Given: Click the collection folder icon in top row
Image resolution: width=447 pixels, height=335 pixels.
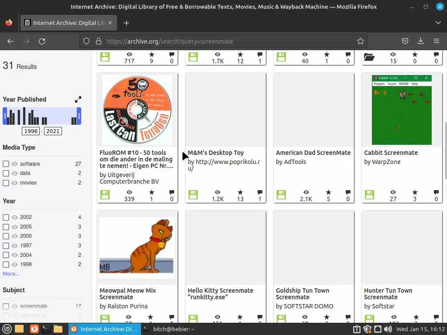Looking at the screenshot, I should coord(369,57).
